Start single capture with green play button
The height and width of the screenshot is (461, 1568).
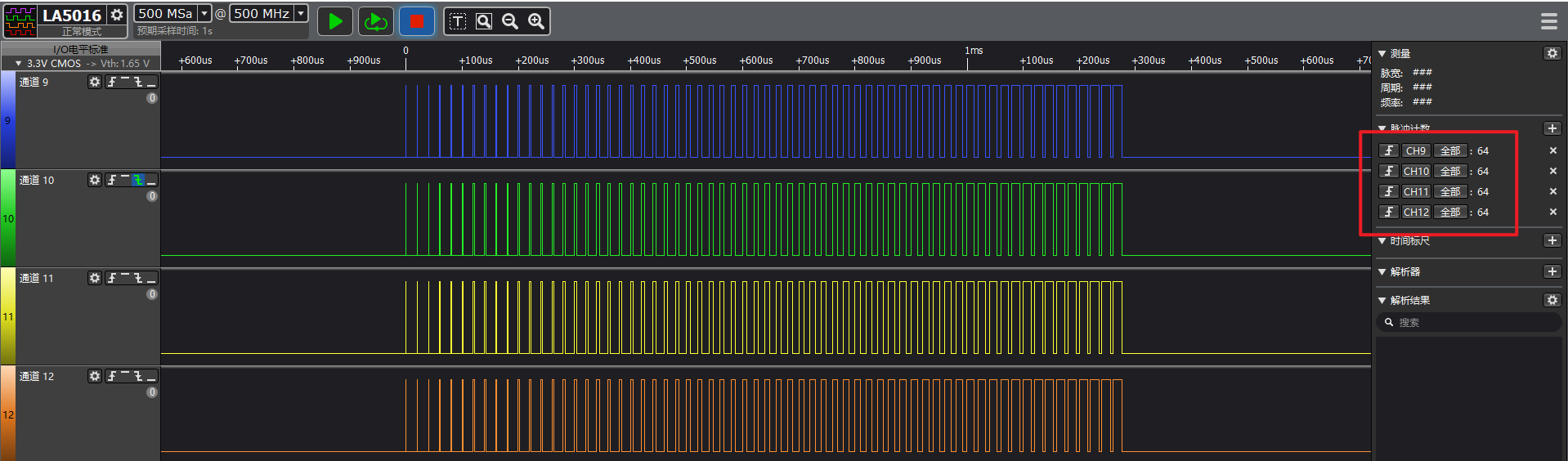point(335,21)
